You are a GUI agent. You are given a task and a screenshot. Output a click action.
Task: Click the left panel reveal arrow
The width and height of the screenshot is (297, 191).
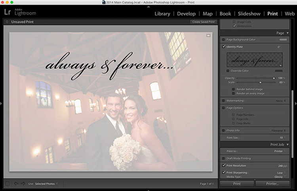click(1, 104)
